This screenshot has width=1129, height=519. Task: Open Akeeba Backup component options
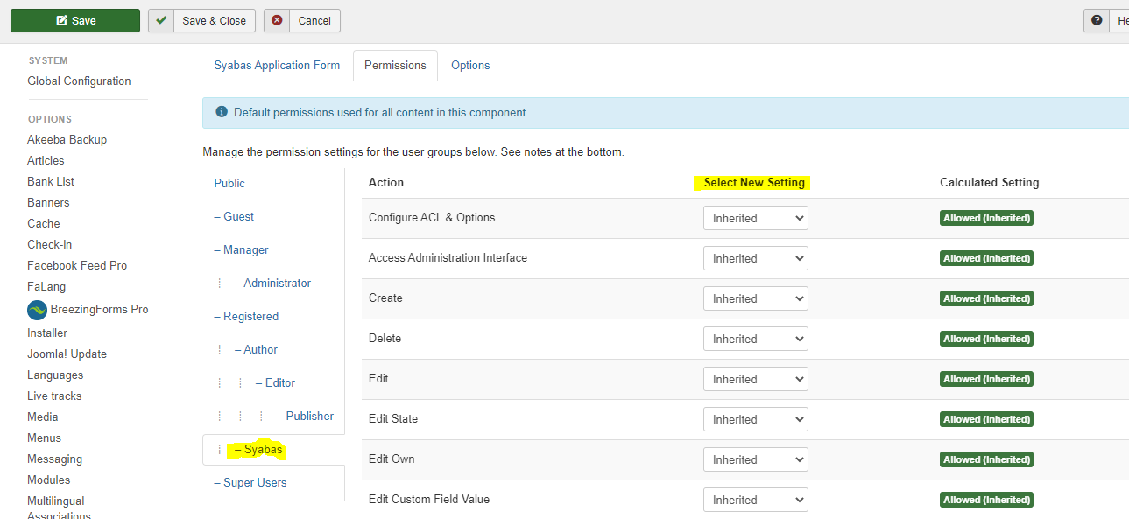[x=67, y=139]
